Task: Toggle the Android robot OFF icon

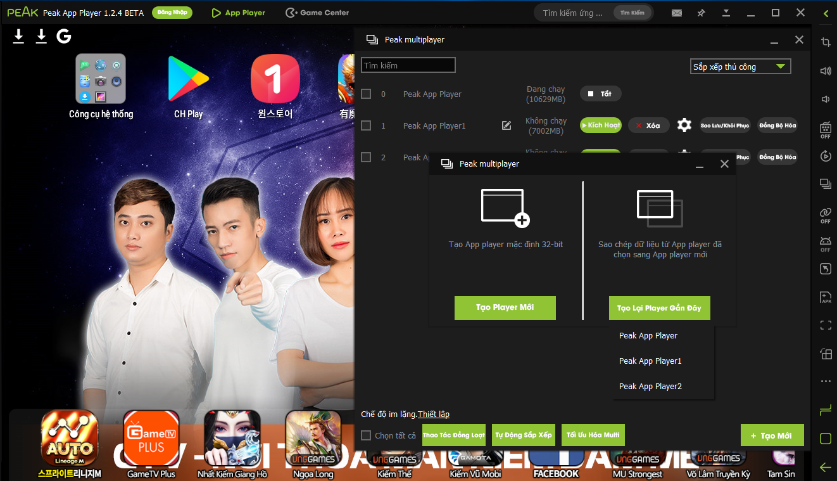Action: point(825,243)
